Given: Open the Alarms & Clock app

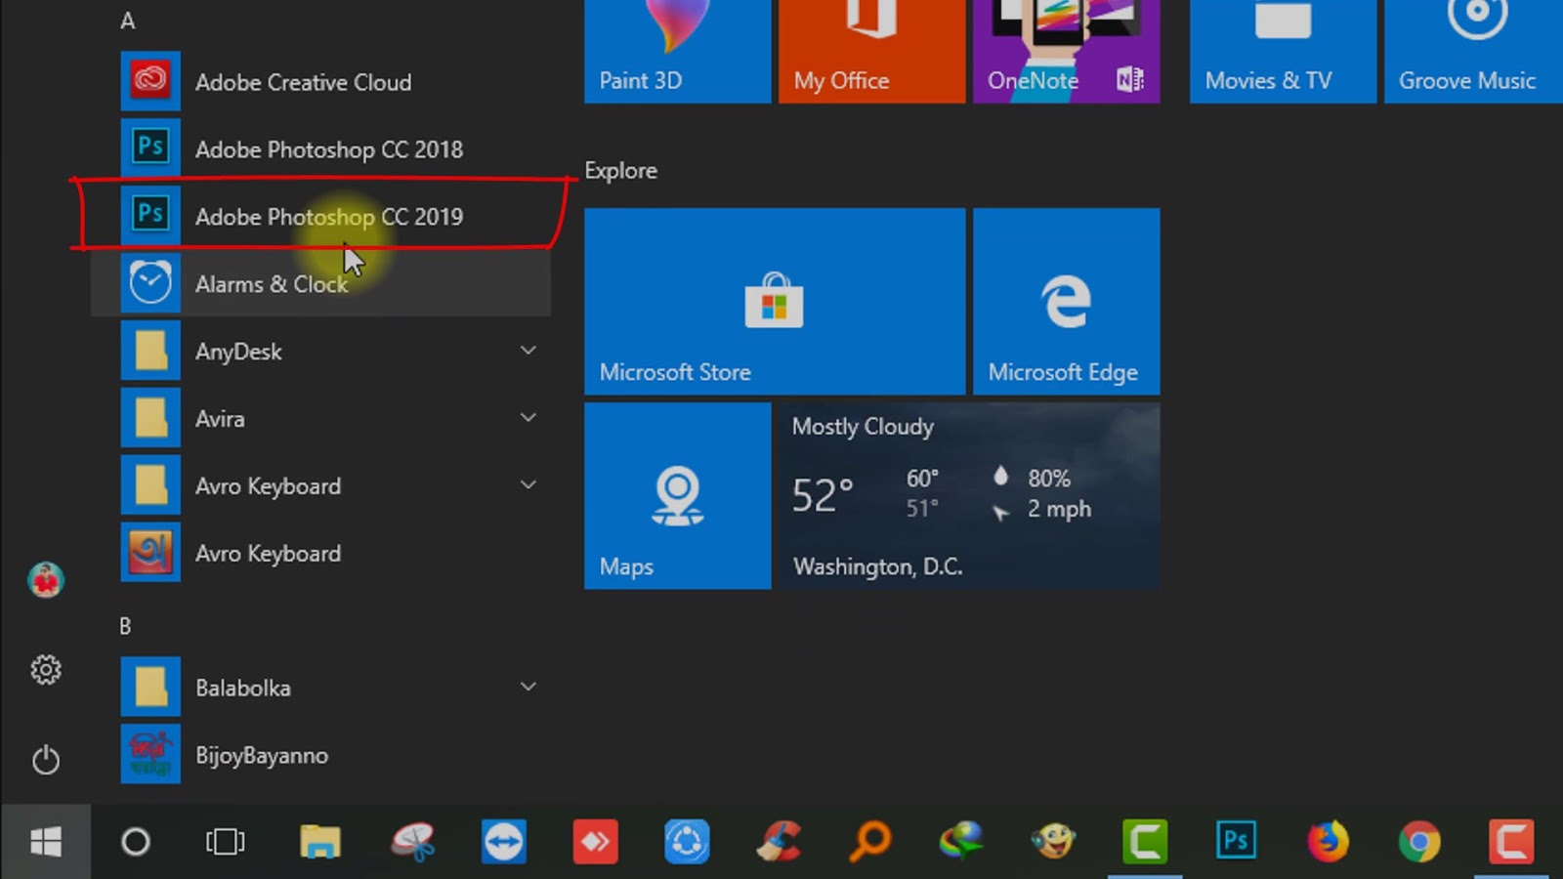Looking at the screenshot, I should (x=320, y=283).
